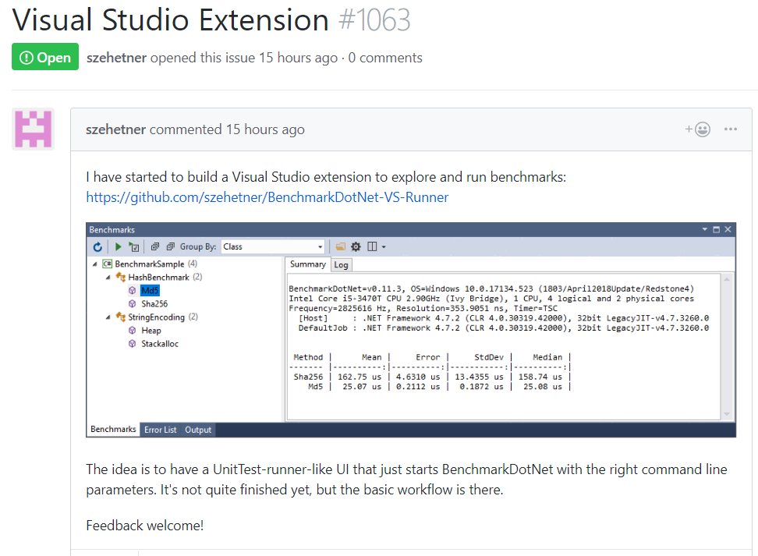Image resolution: width=758 pixels, height=556 pixels.
Task: Click the method icon beside Stackalloc
Action: pos(132,344)
